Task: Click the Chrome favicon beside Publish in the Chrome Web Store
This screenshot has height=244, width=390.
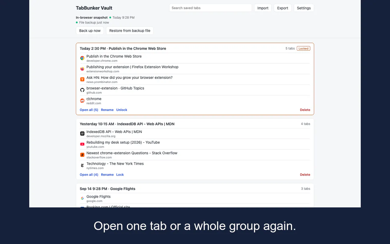Action: 82,58
